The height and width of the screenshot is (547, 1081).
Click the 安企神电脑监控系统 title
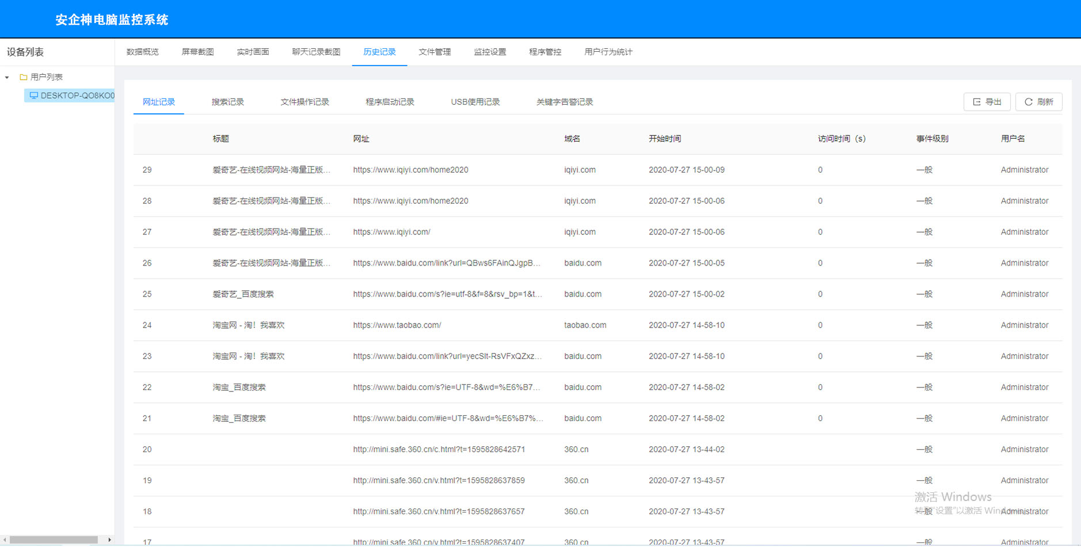(x=112, y=20)
